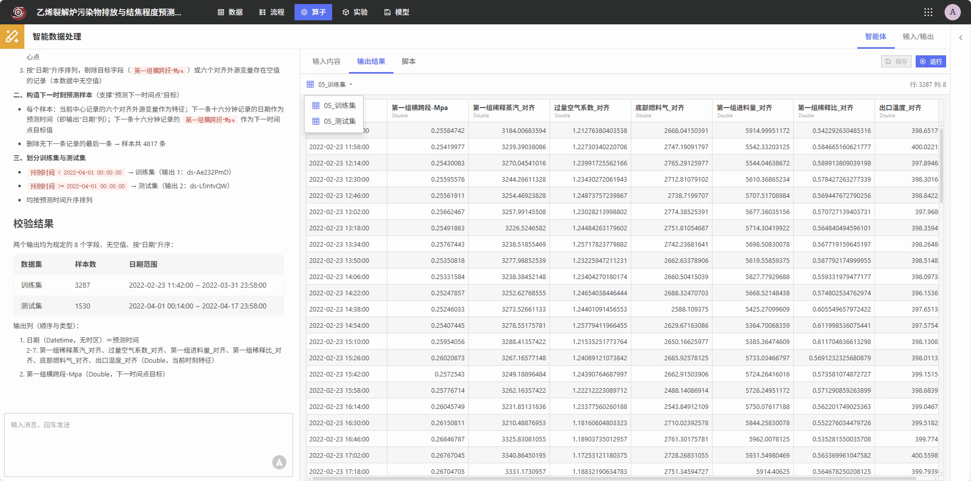Click the 底部燃料气_对齐 column header
The image size is (971, 481).
(x=671, y=111)
